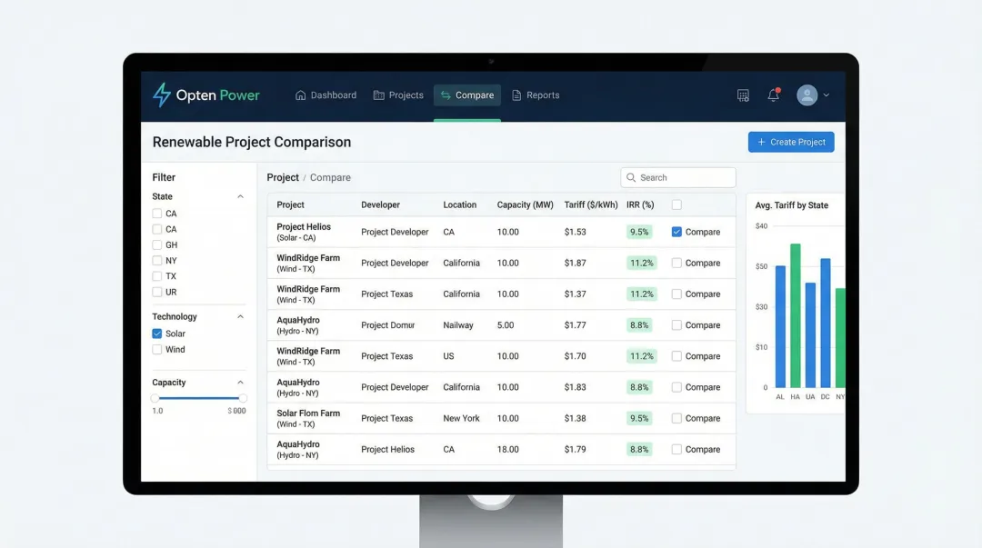Open the profile account dropdown chevron

[824, 95]
